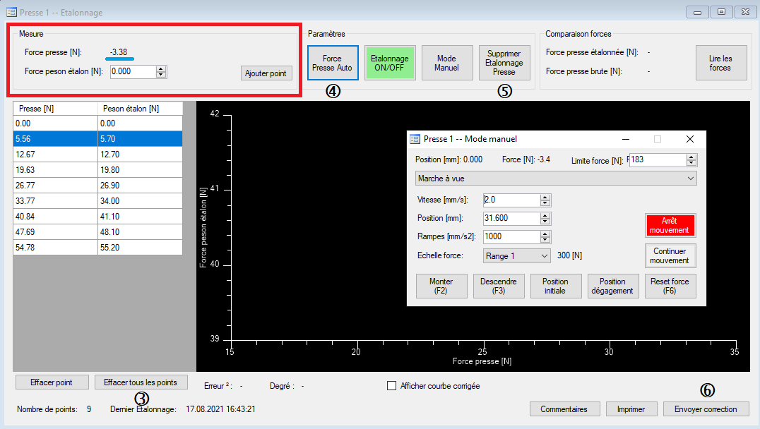Select highlighted cell 5.56
760x429 pixels.
pos(55,139)
